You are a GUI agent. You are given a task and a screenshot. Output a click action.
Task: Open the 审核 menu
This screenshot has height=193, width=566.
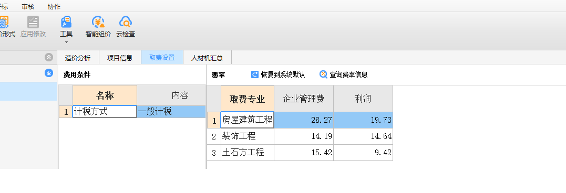(x=28, y=6)
